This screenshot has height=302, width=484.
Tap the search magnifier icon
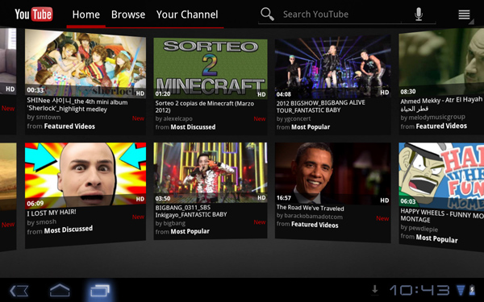pos(267,14)
